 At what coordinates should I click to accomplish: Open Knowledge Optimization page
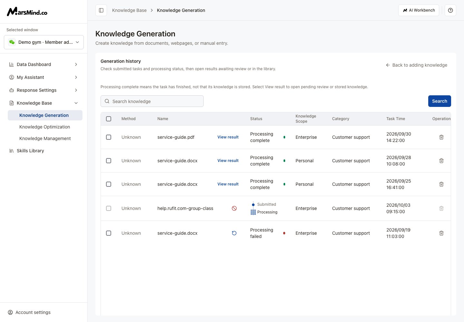pos(45,127)
